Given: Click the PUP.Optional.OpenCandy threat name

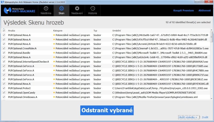Looking at the screenshot, I should pos(22,93).
